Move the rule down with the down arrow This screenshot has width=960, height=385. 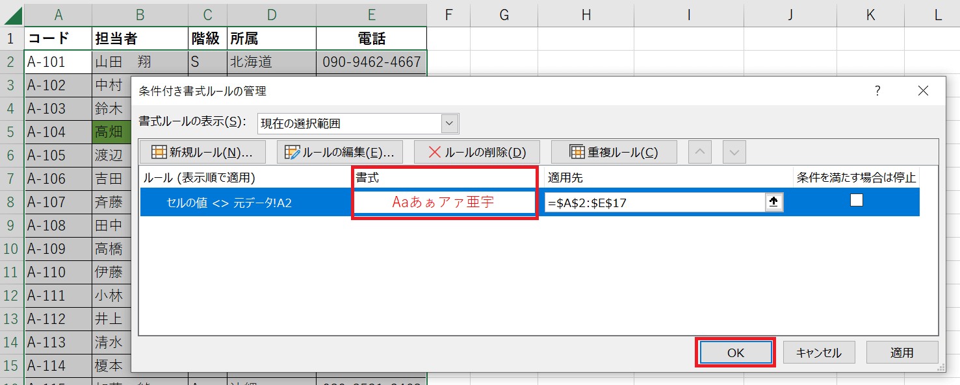point(734,153)
